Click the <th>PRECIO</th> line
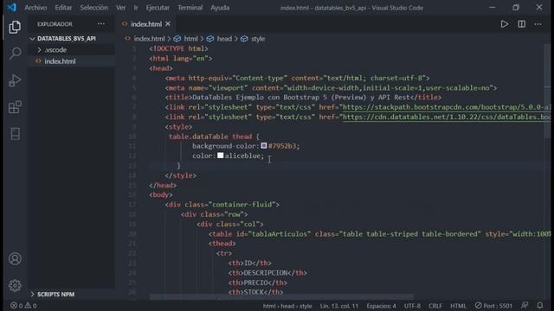The width and height of the screenshot is (554, 311). [258, 282]
